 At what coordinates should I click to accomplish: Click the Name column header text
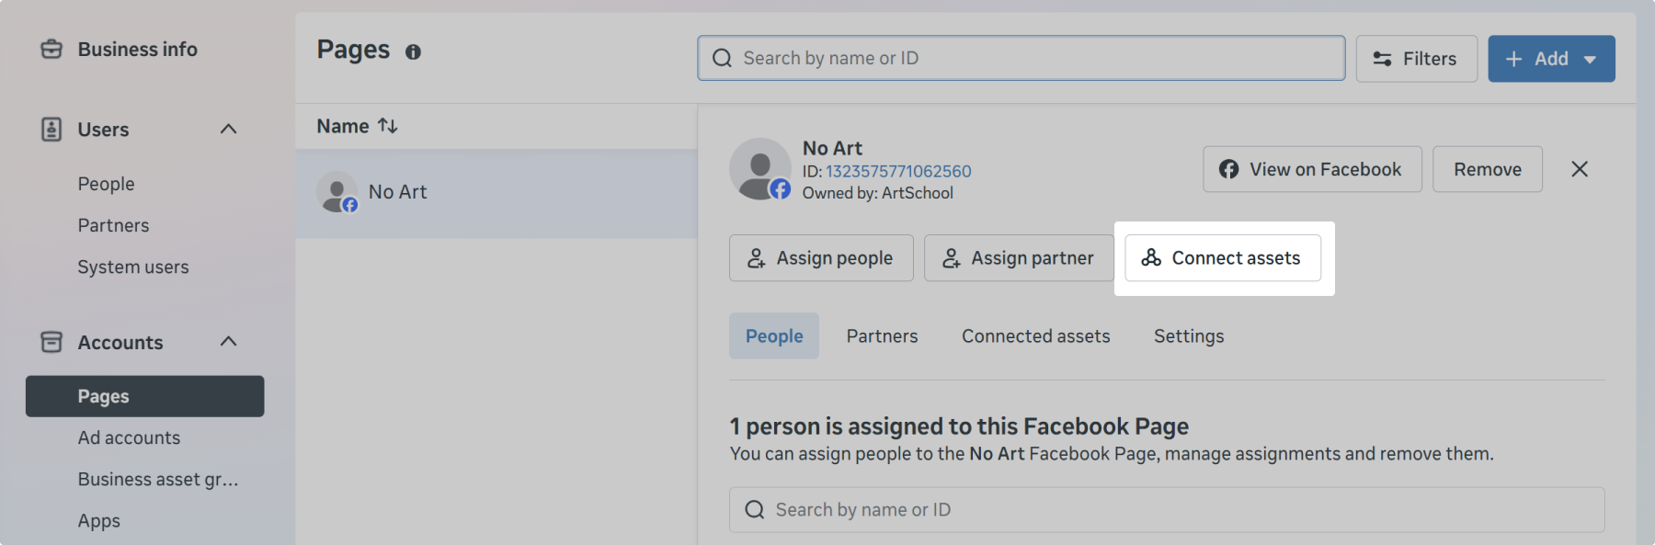[343, 126]
